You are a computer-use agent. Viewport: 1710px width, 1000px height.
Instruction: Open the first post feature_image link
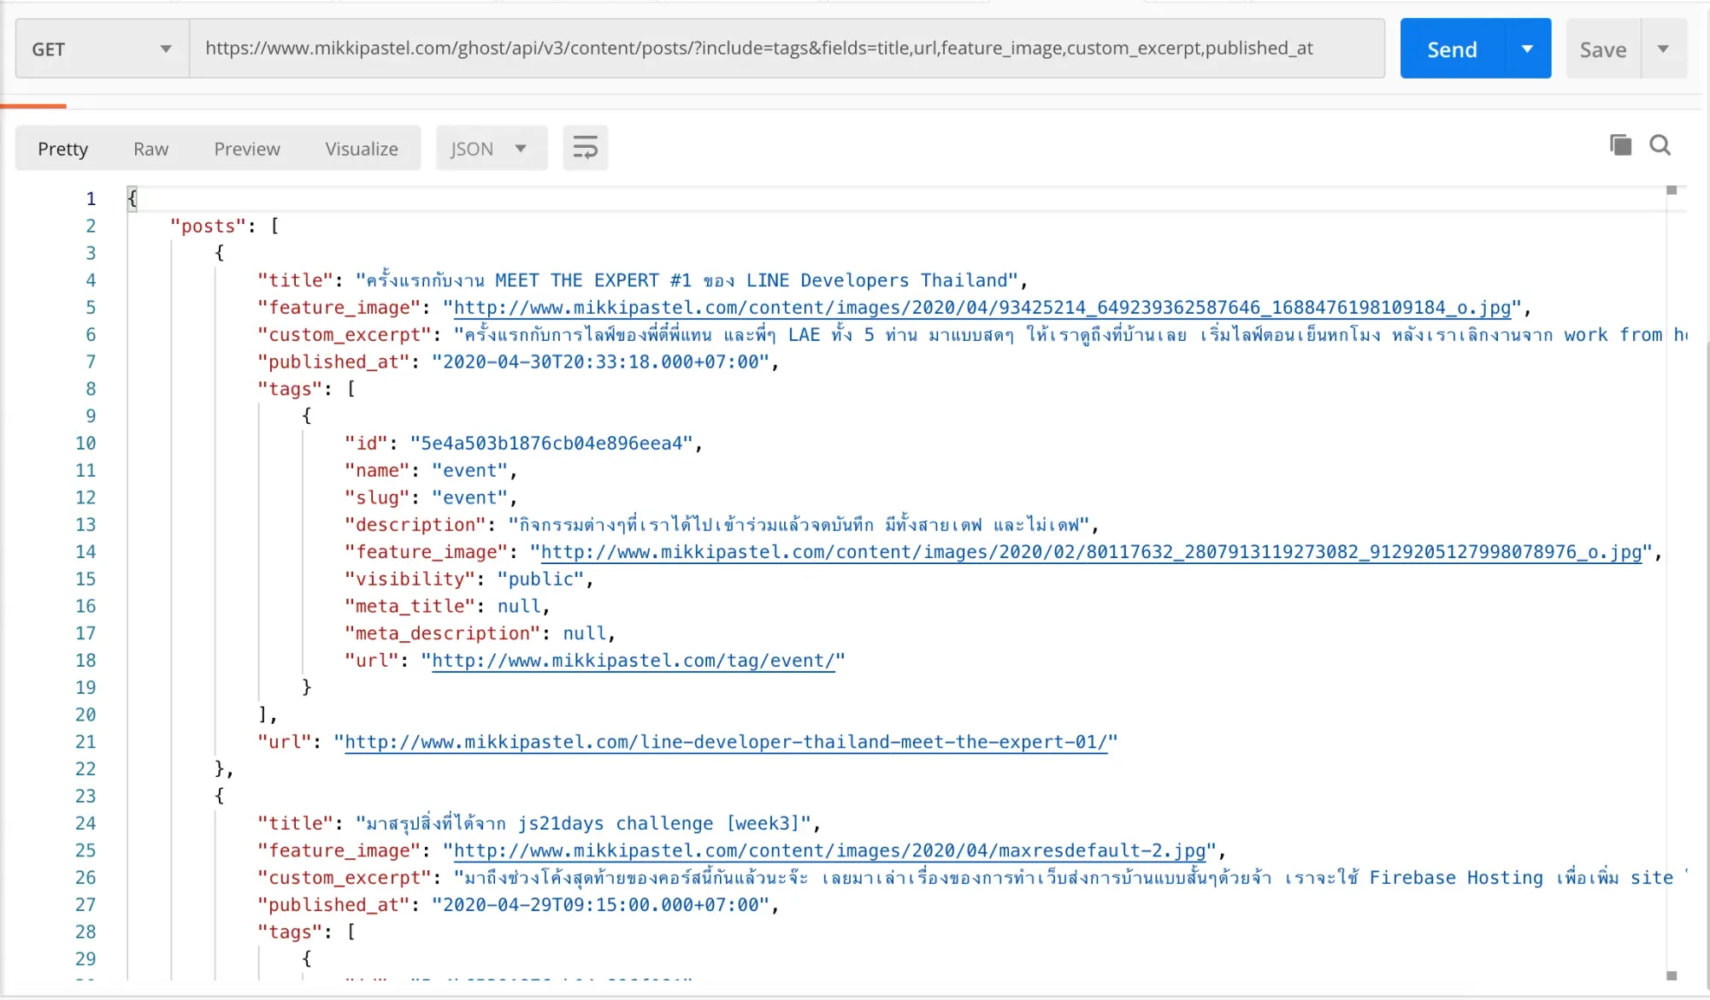(982, 308)
